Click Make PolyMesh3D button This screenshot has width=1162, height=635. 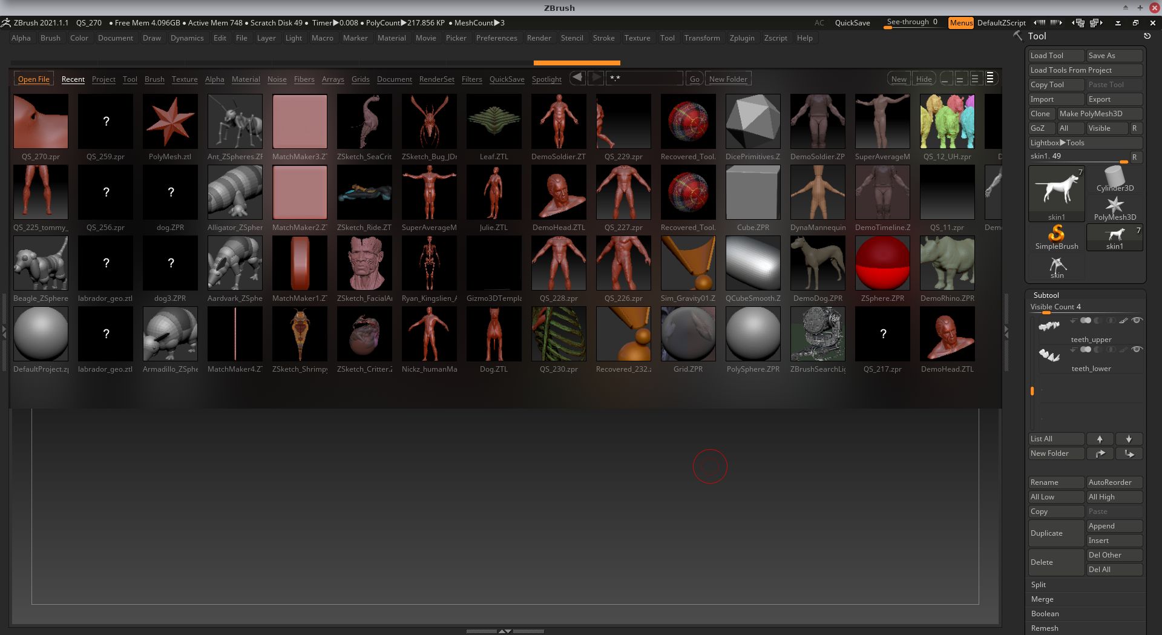click(x=1100, y=114)
